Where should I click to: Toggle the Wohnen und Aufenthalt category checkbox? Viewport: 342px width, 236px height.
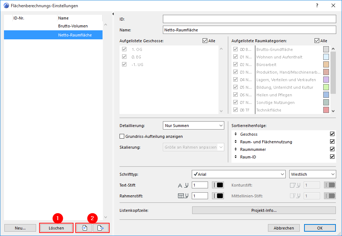[235, 57]
